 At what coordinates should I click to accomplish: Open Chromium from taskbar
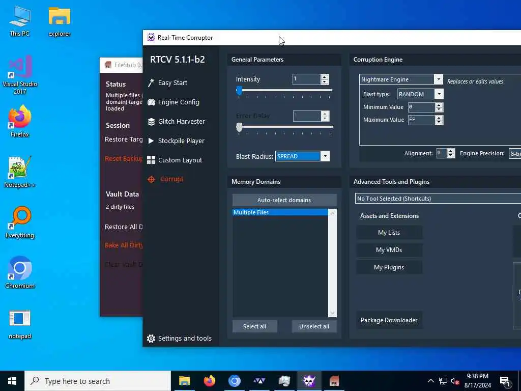(234, 381)
